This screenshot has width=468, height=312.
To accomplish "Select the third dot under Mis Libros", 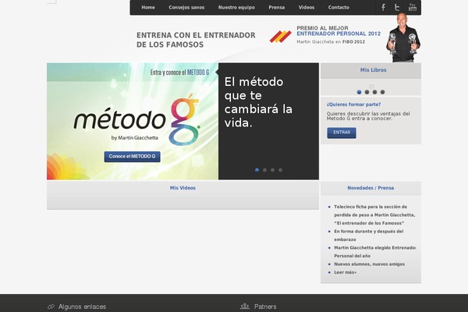I will coord(374,92).
